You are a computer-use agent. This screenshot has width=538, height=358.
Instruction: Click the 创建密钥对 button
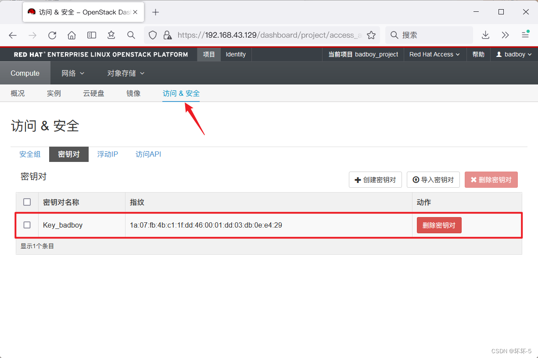pyautogui.click(x=375, y=180)
